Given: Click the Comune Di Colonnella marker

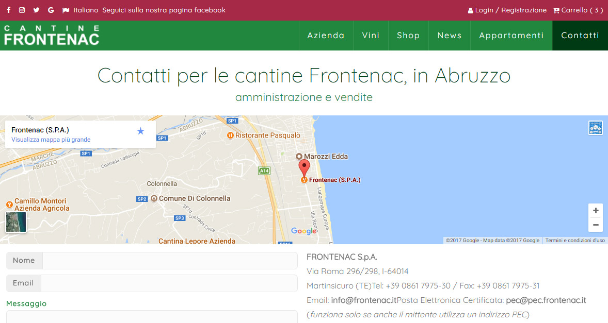Looking at the screenshot, I should [154, 198].
